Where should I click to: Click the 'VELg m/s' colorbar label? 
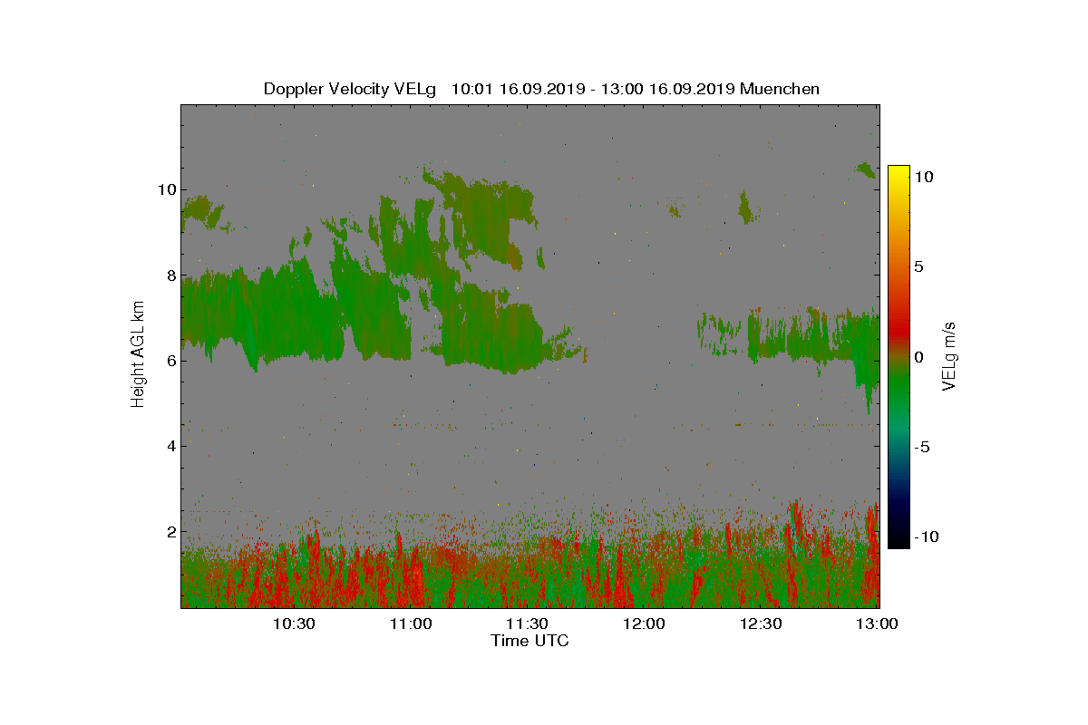tap(949, 355)
